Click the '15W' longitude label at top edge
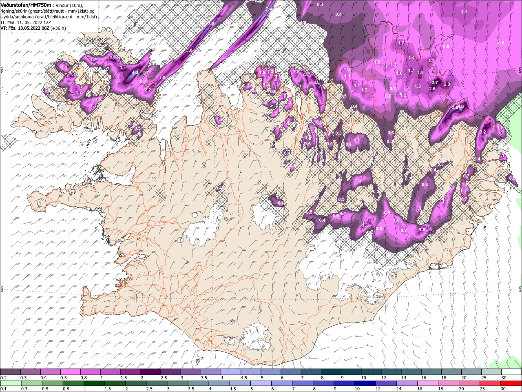The height and width of the screenshot is (392, 522). point(432,2)
